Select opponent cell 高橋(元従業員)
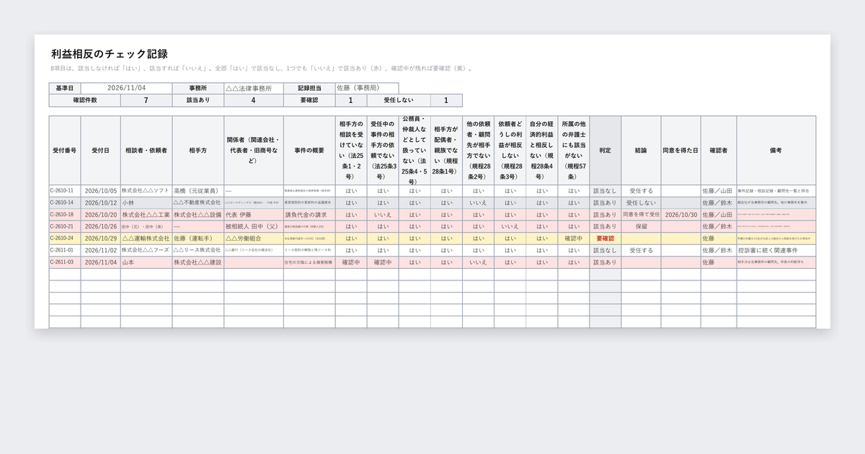865x454 pixels. (198, 191)
